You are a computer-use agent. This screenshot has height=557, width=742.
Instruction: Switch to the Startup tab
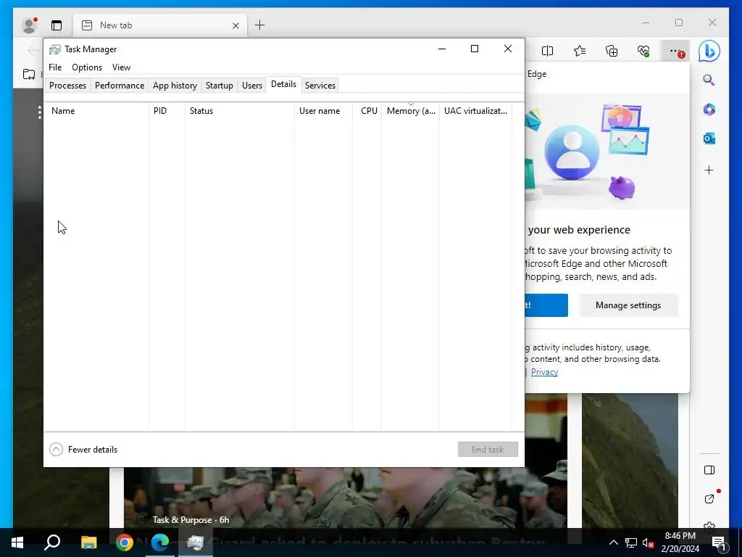tap(219, 86)
